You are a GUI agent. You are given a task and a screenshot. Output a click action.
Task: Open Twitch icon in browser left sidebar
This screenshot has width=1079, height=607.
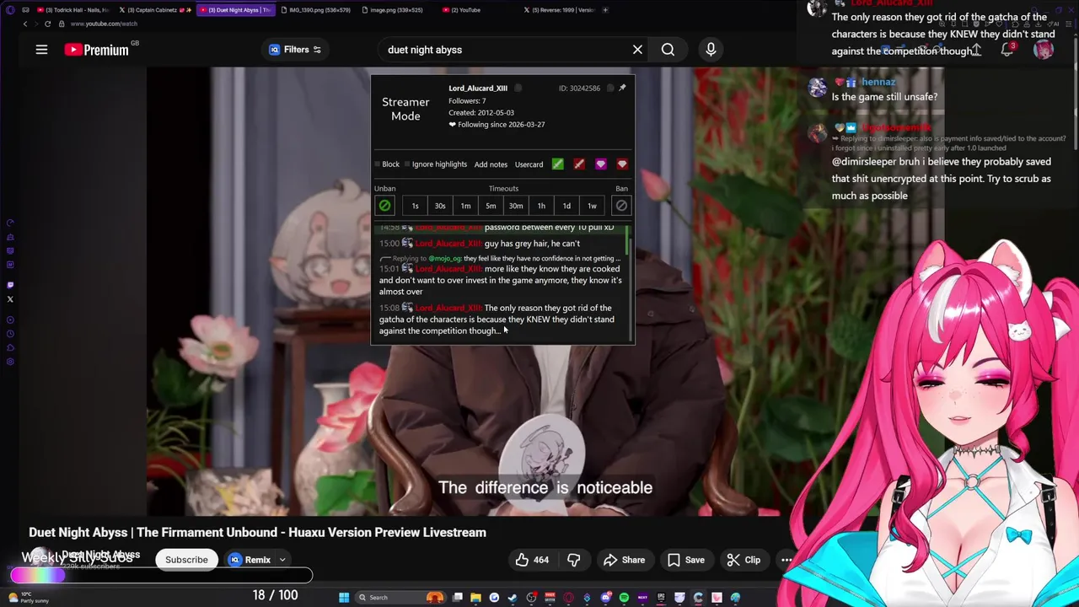[10, 286]
